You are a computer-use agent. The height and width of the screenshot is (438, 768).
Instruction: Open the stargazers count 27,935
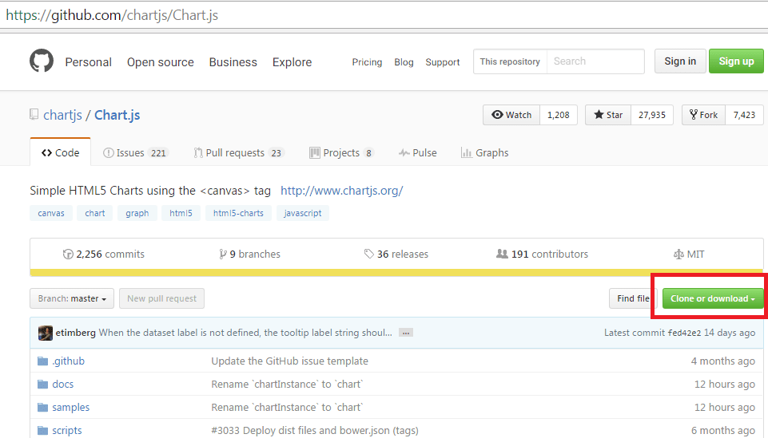(652, 115)
